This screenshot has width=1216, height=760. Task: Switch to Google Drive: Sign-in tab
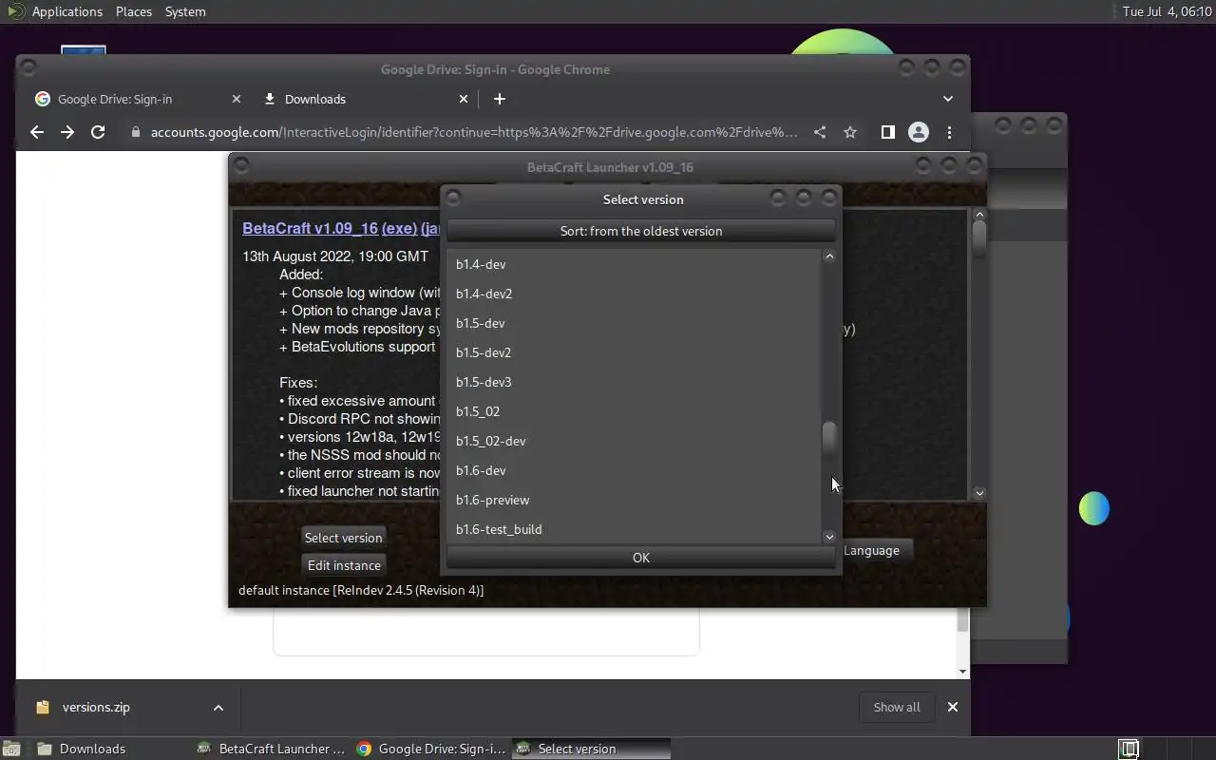point(138,99)
